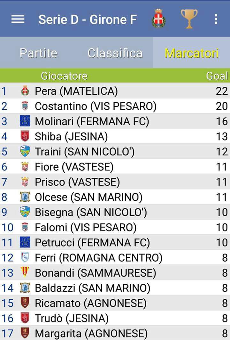This screenshot has width=230, height=340.
Task: Select top scorer Pera (MATELICA) row
Action: coord(115,91)
